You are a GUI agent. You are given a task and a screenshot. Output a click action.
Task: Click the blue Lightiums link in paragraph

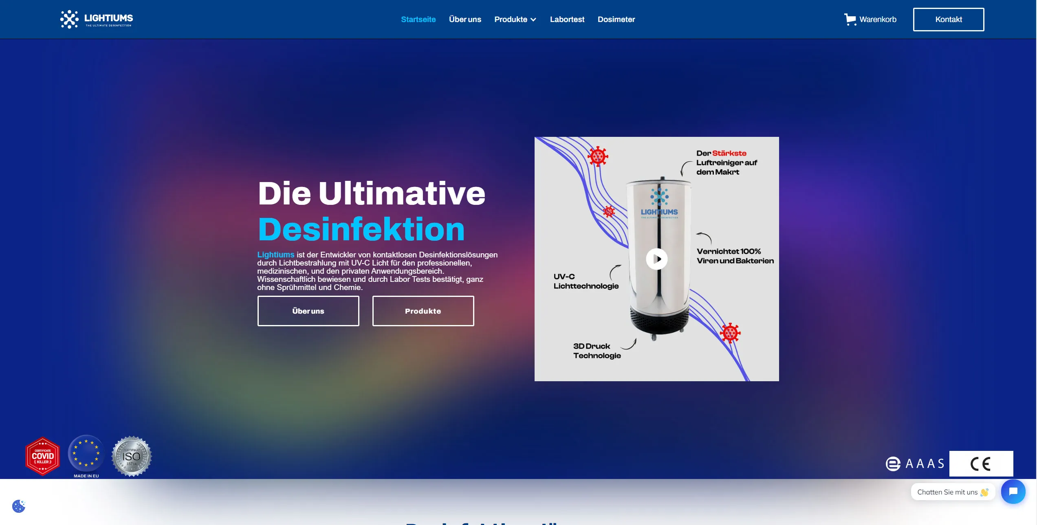click(275, 255)
